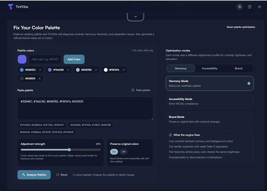The width and height of the screenshot is (267, 191).
Task: Toggle the light theme sun icon
Action: (x=260, y=7)
